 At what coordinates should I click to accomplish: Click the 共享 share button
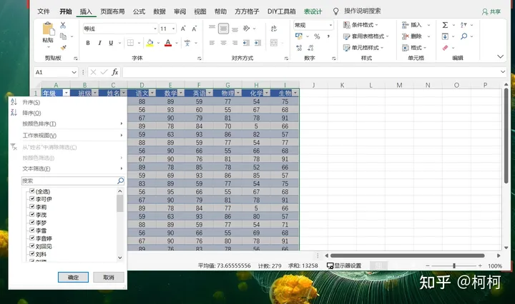pyautogui.click(x=491, y=11)
